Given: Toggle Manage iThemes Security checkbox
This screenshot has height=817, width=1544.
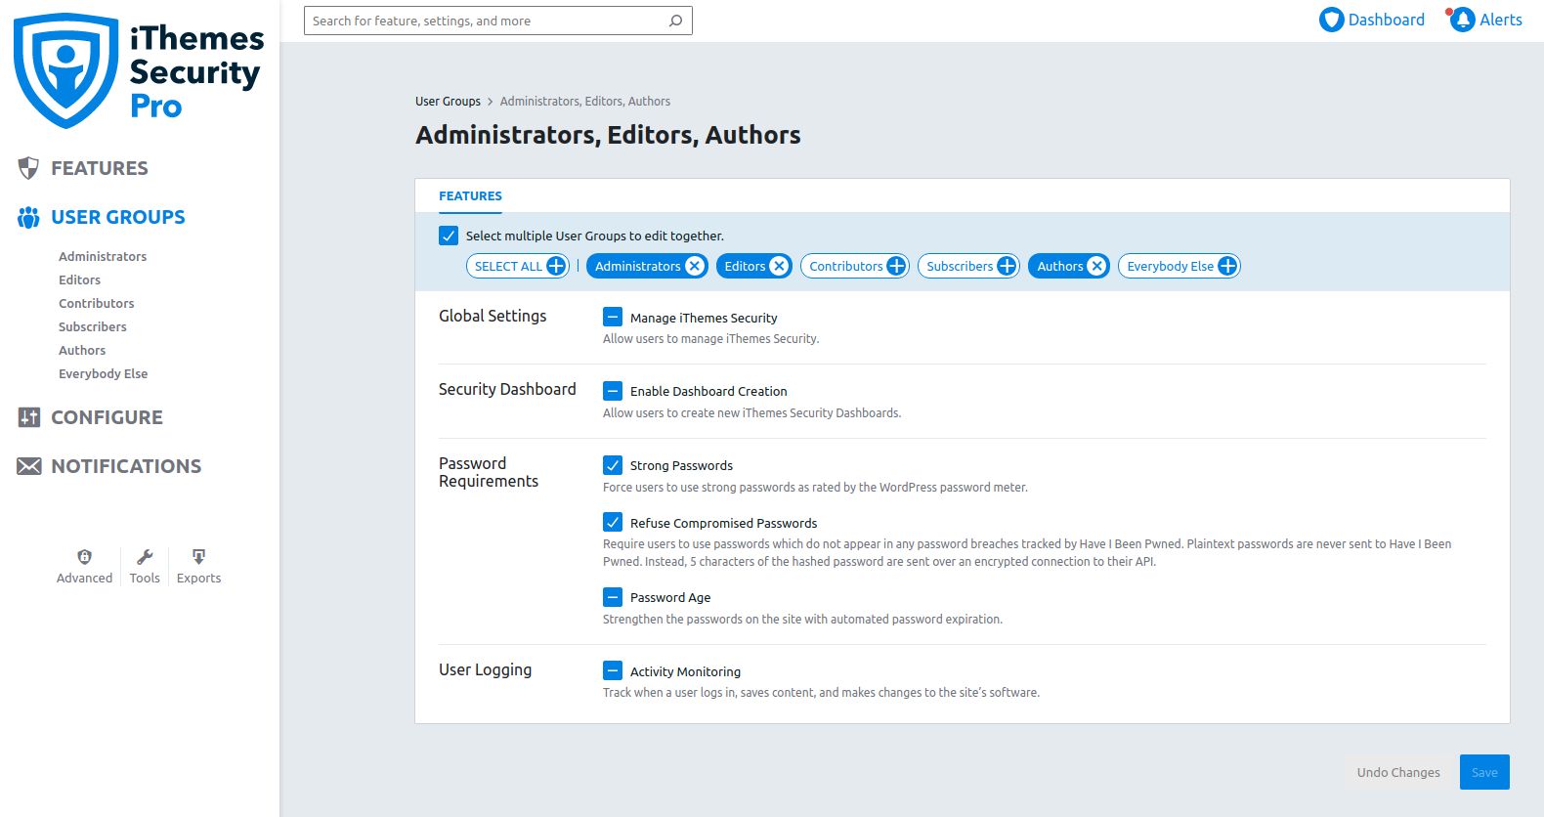Looking at the screenshot, I should 613,317.
